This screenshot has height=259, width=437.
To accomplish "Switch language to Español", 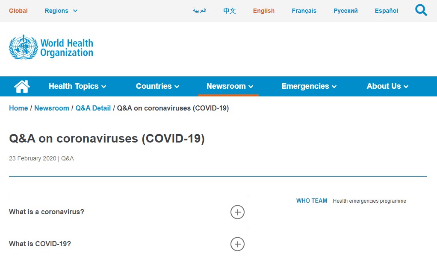I will click(386, 11).
